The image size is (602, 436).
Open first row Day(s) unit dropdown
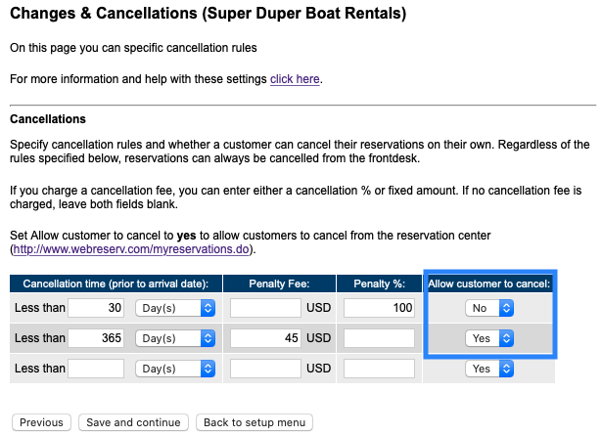[175, 308]
